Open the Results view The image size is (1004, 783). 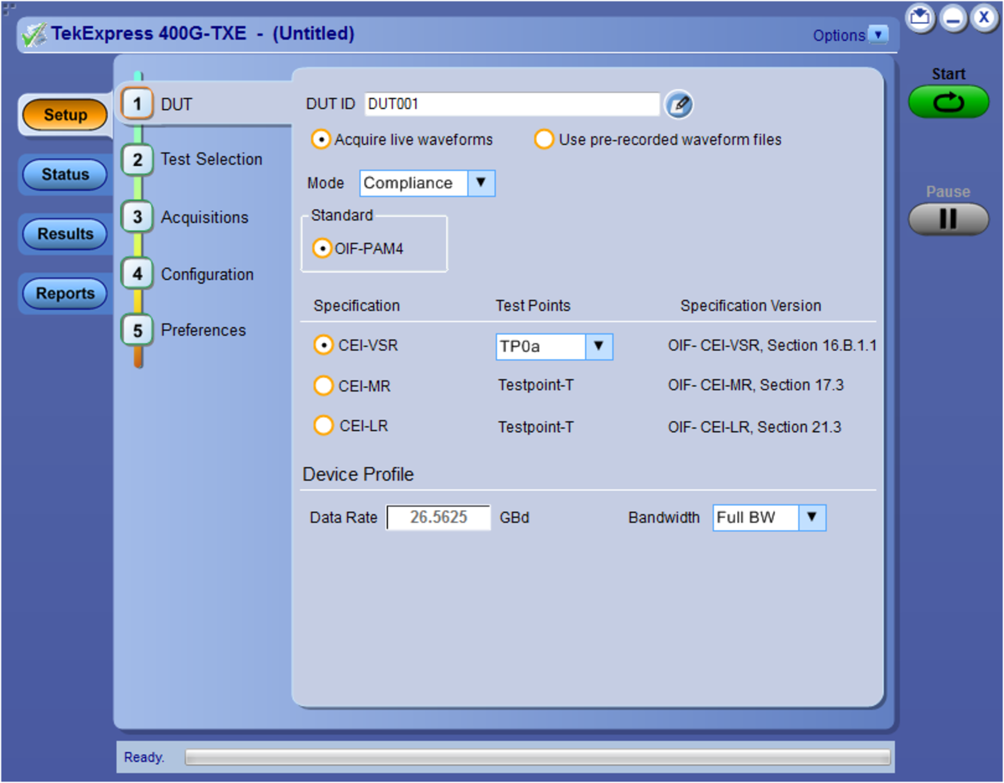click(x=64, y=234)
